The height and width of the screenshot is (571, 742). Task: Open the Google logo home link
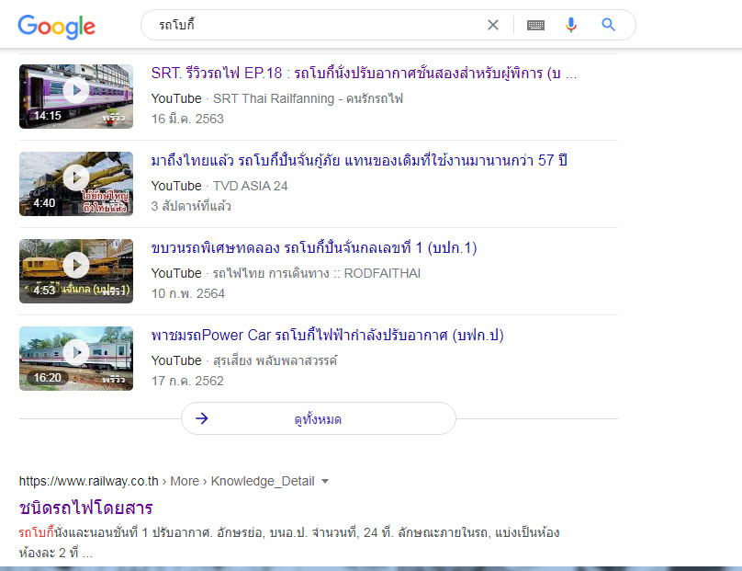pyautogui.click(x=56, y=27)
